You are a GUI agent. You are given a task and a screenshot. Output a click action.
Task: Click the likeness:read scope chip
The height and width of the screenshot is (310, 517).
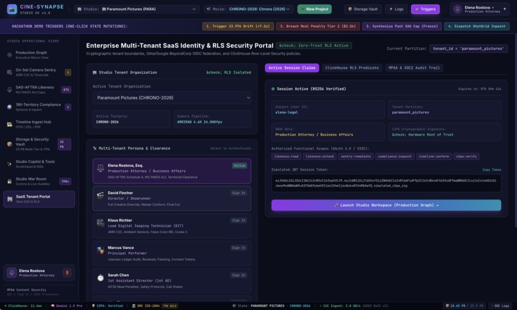(x=286, y=157)
